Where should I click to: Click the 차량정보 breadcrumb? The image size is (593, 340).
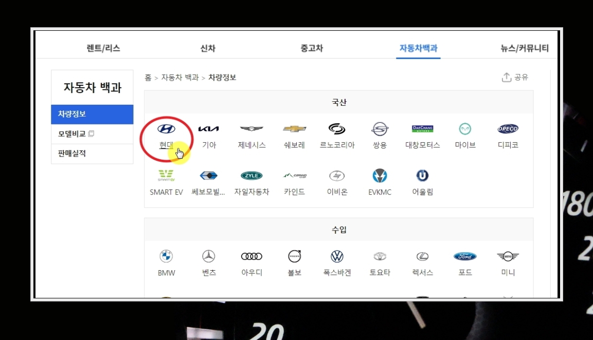click(222, 78)
